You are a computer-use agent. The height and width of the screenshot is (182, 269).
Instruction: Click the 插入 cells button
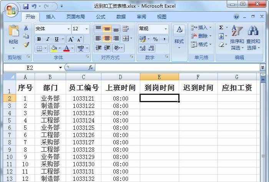[201, 27]
